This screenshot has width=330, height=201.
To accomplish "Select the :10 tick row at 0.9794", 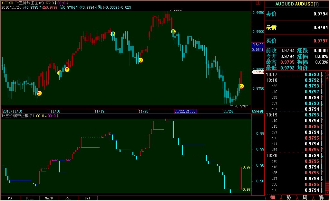I will (295, 121).
